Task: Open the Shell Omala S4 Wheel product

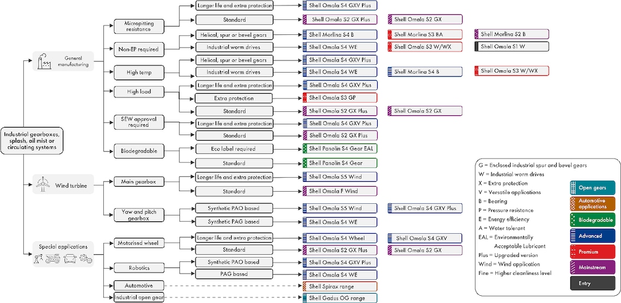Action: (340, 238)
